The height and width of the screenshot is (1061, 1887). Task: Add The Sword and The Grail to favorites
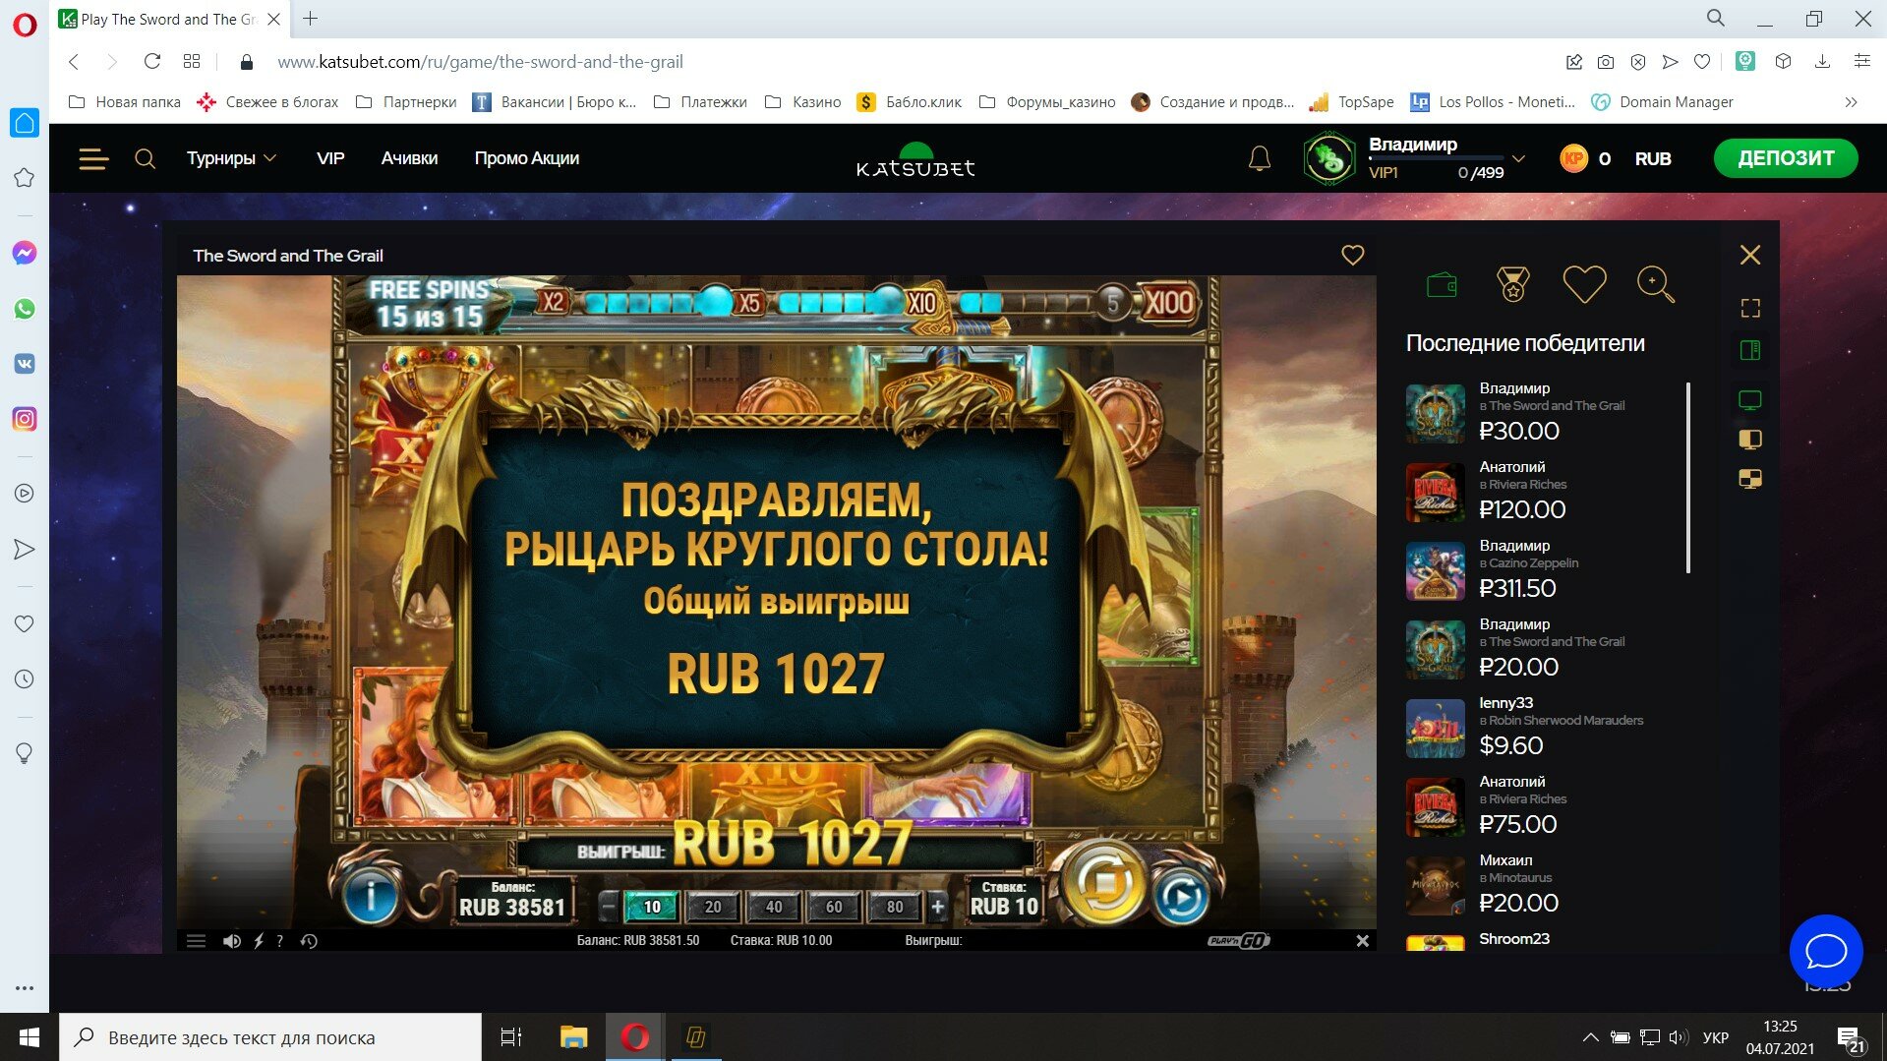tap(1353, 256)
